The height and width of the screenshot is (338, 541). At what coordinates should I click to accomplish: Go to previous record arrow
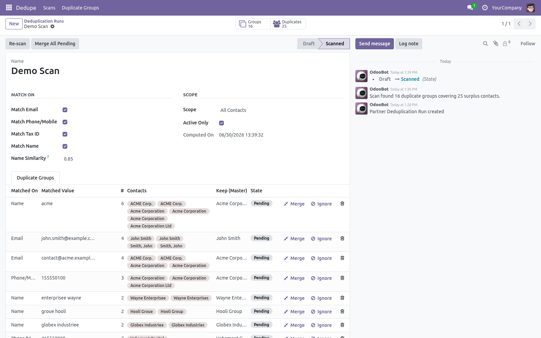pos(519,24)
